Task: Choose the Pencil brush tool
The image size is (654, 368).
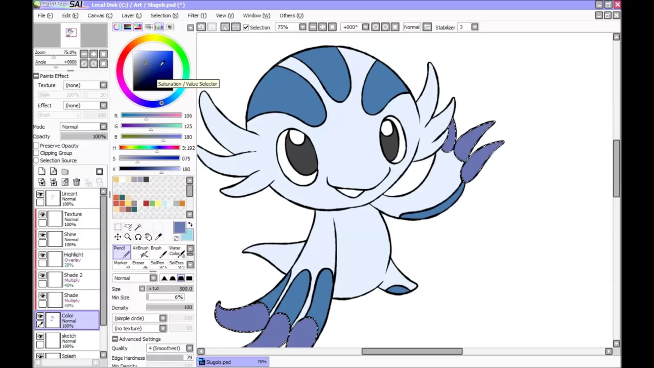Action: point(121,251)
